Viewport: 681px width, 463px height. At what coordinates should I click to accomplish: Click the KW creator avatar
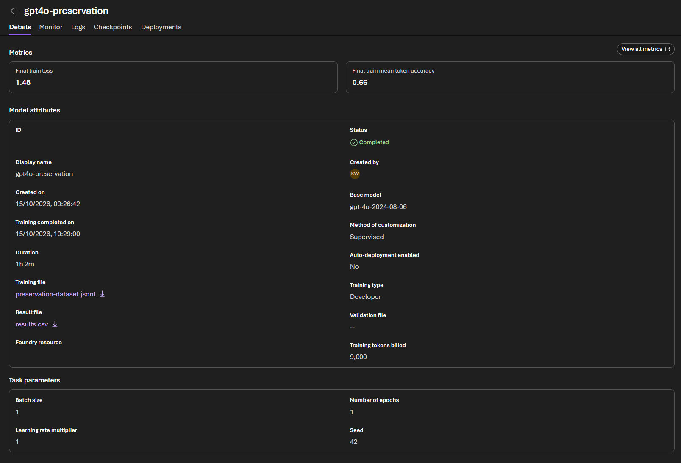click(x=355, y=173)
